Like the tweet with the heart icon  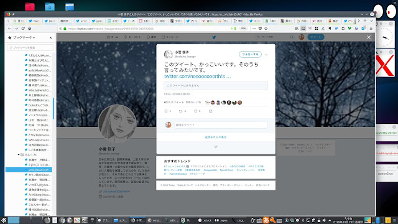pyautogui.click(x=195, y=111)
